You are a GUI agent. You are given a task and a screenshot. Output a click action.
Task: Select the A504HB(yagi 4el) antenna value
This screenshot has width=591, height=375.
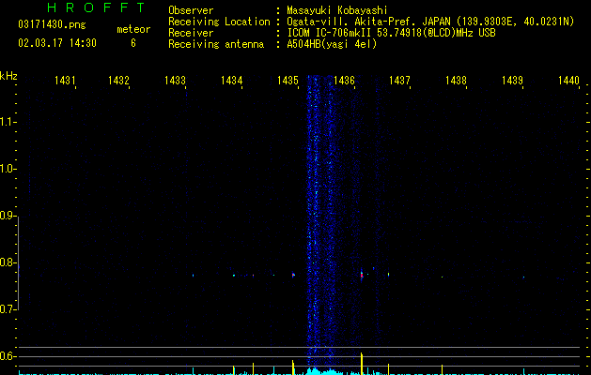(x=332, y=44)
